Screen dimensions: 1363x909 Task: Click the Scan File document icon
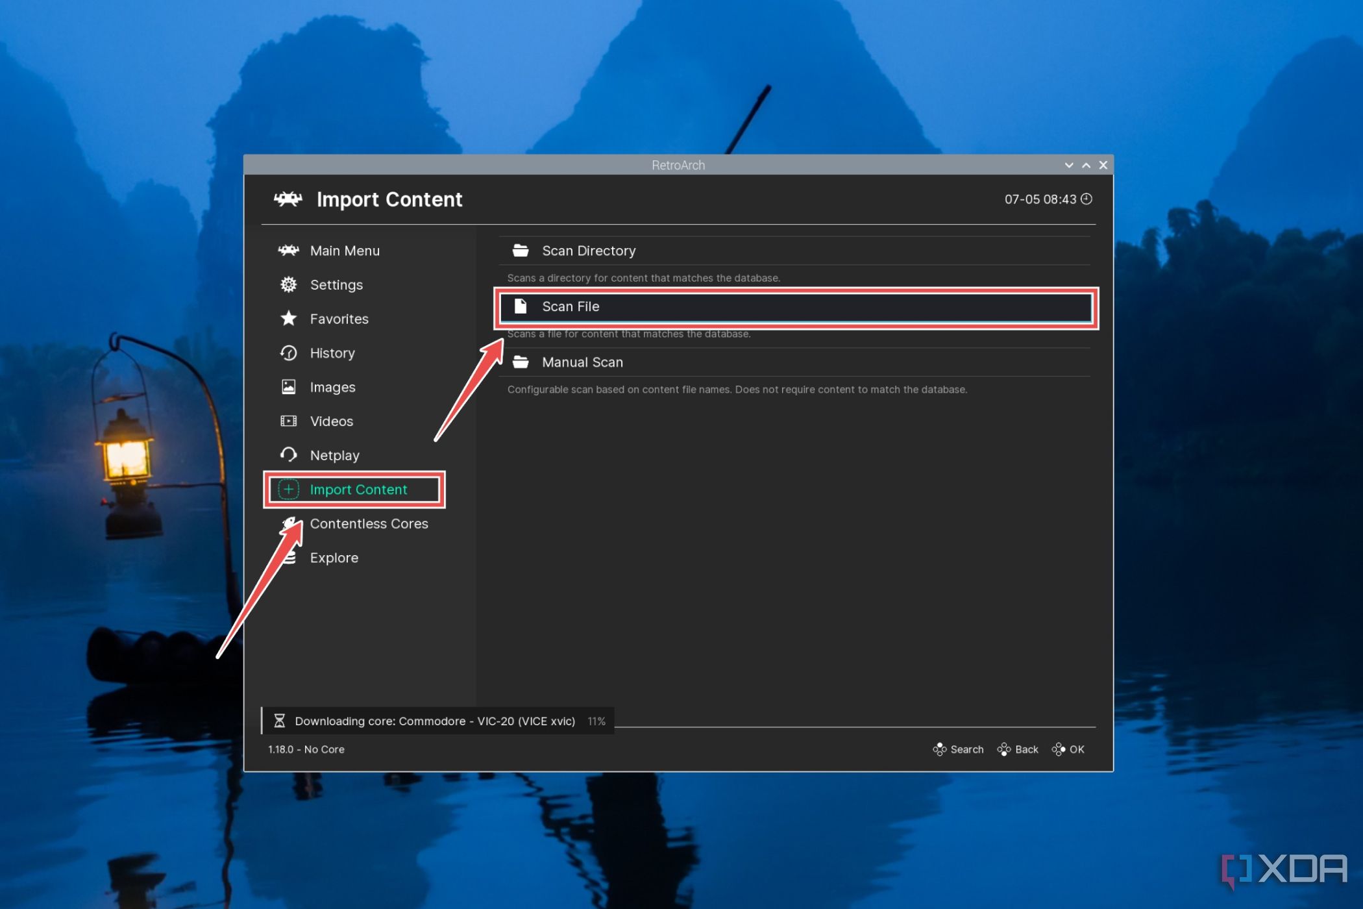coord(521,306)
